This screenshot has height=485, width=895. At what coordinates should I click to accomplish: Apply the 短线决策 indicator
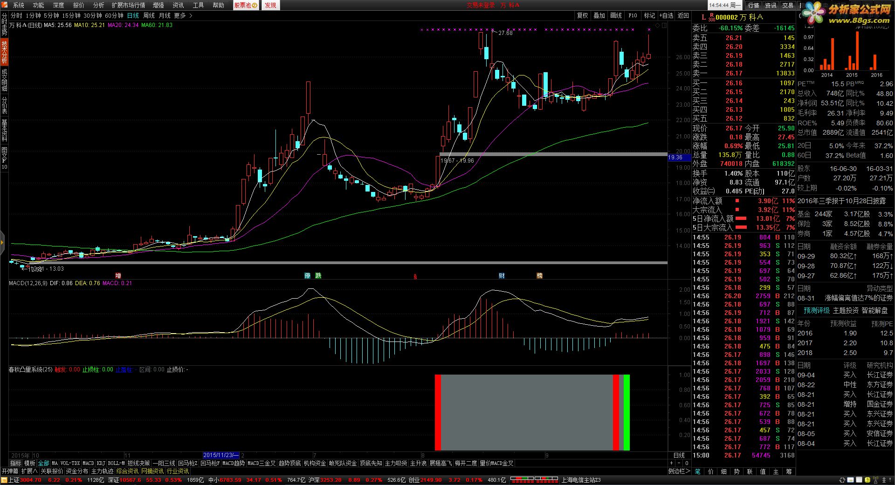[x=139, y=463]
